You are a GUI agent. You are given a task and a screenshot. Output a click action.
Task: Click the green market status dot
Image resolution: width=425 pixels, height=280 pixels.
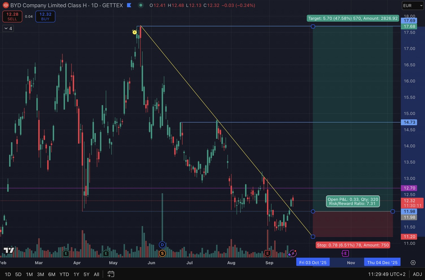pos(141,5)
